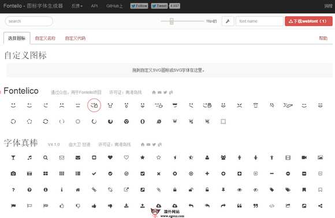Viewport: 335px width, 218px height.
Task: Choose the devil emoticon with horns
Action: pyautogui.click(x=110, y=105)
